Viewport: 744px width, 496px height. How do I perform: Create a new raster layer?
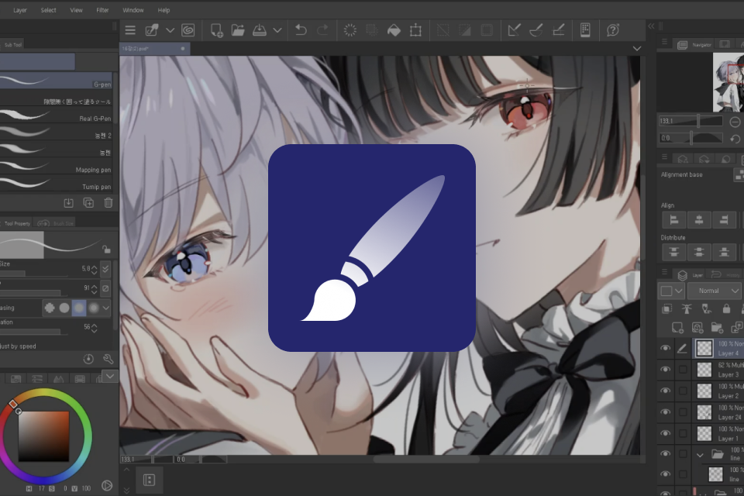point(677,328)
